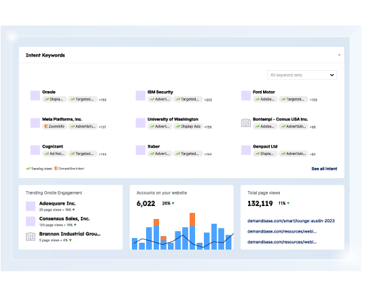The image size is (367, 306).
Task: Click the Display Ads tag under University of Washington
Action: pyautogui.click(x=188, y=126)
